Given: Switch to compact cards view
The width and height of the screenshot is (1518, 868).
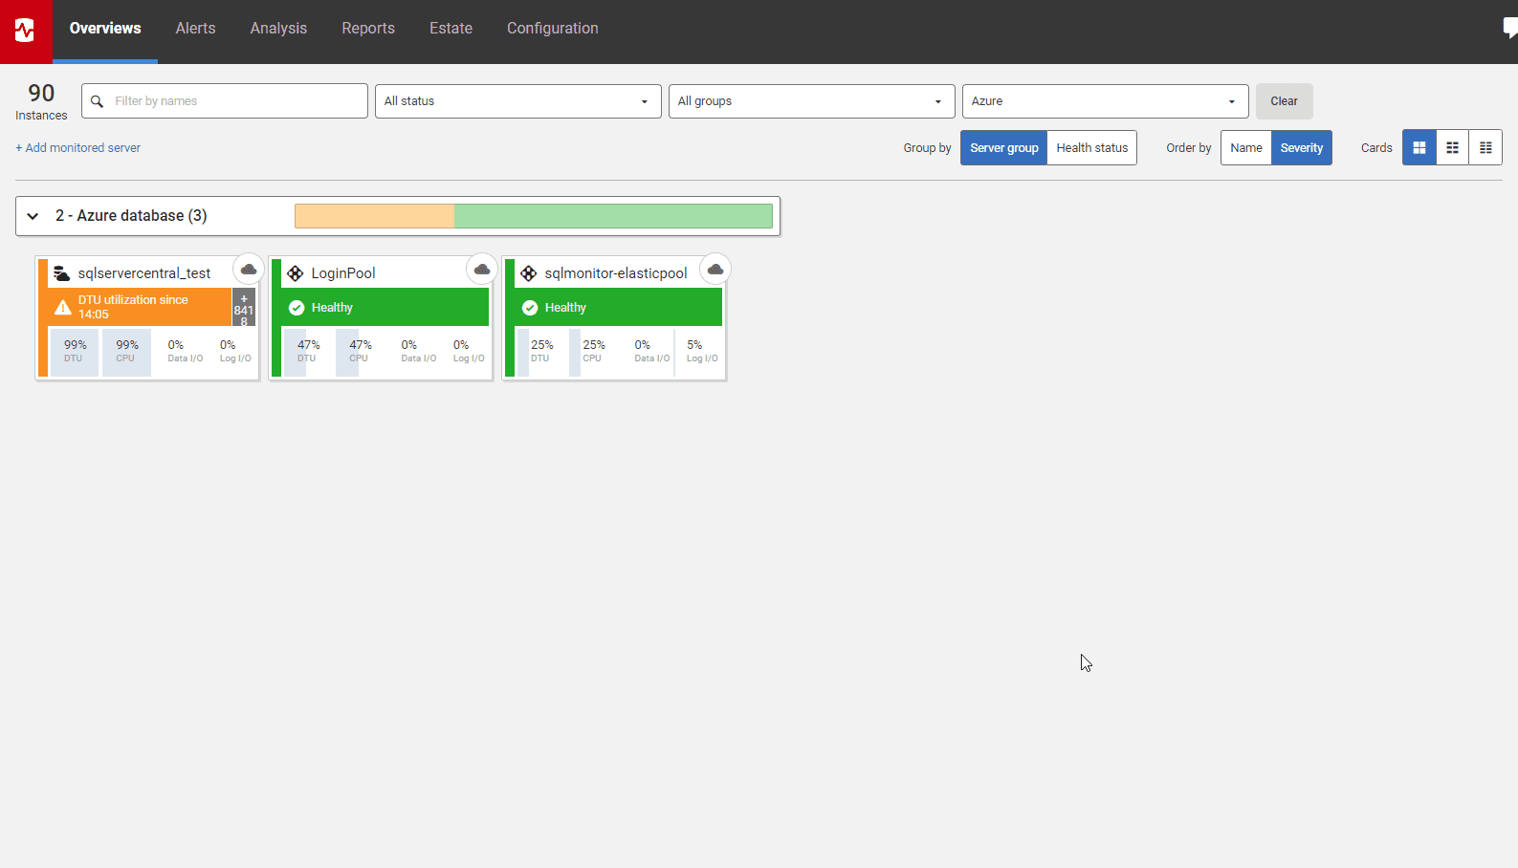Looking at the screenshot, I should [x=1485, y=148].
